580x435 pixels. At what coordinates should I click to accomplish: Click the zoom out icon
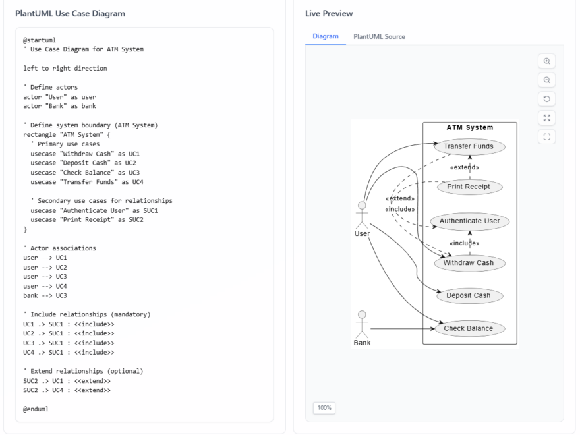pos(546,80)
